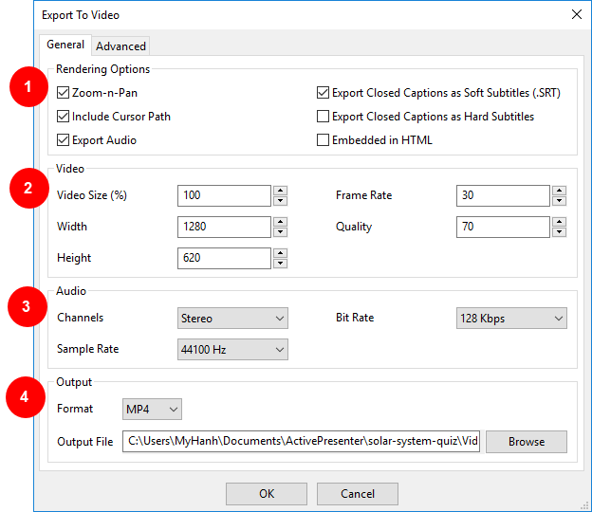
Task: Increase the Height value
Action: click(x=280, y=253)
